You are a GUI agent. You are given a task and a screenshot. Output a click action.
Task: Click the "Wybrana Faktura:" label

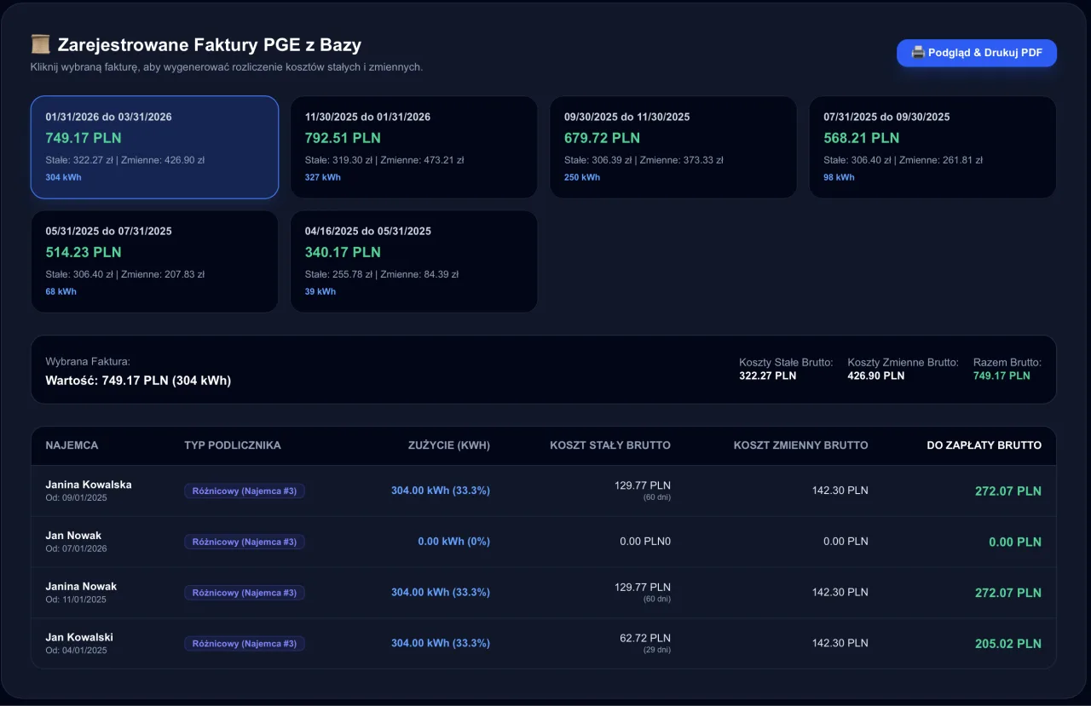tap(88, 362)
